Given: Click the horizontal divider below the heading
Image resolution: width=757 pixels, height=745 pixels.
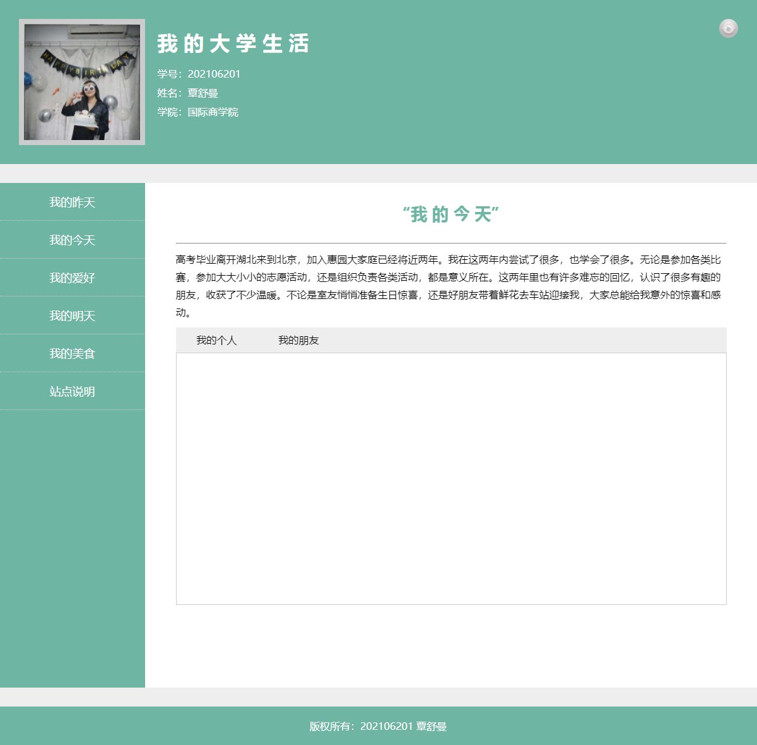Looking at the screenshot, I should [451, 243].
